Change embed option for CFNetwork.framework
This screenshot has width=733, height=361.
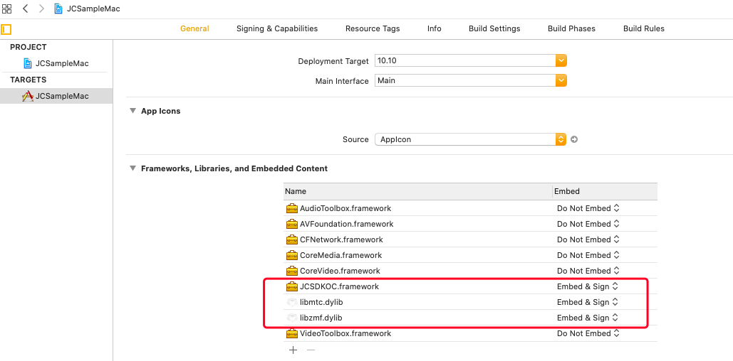588,239
